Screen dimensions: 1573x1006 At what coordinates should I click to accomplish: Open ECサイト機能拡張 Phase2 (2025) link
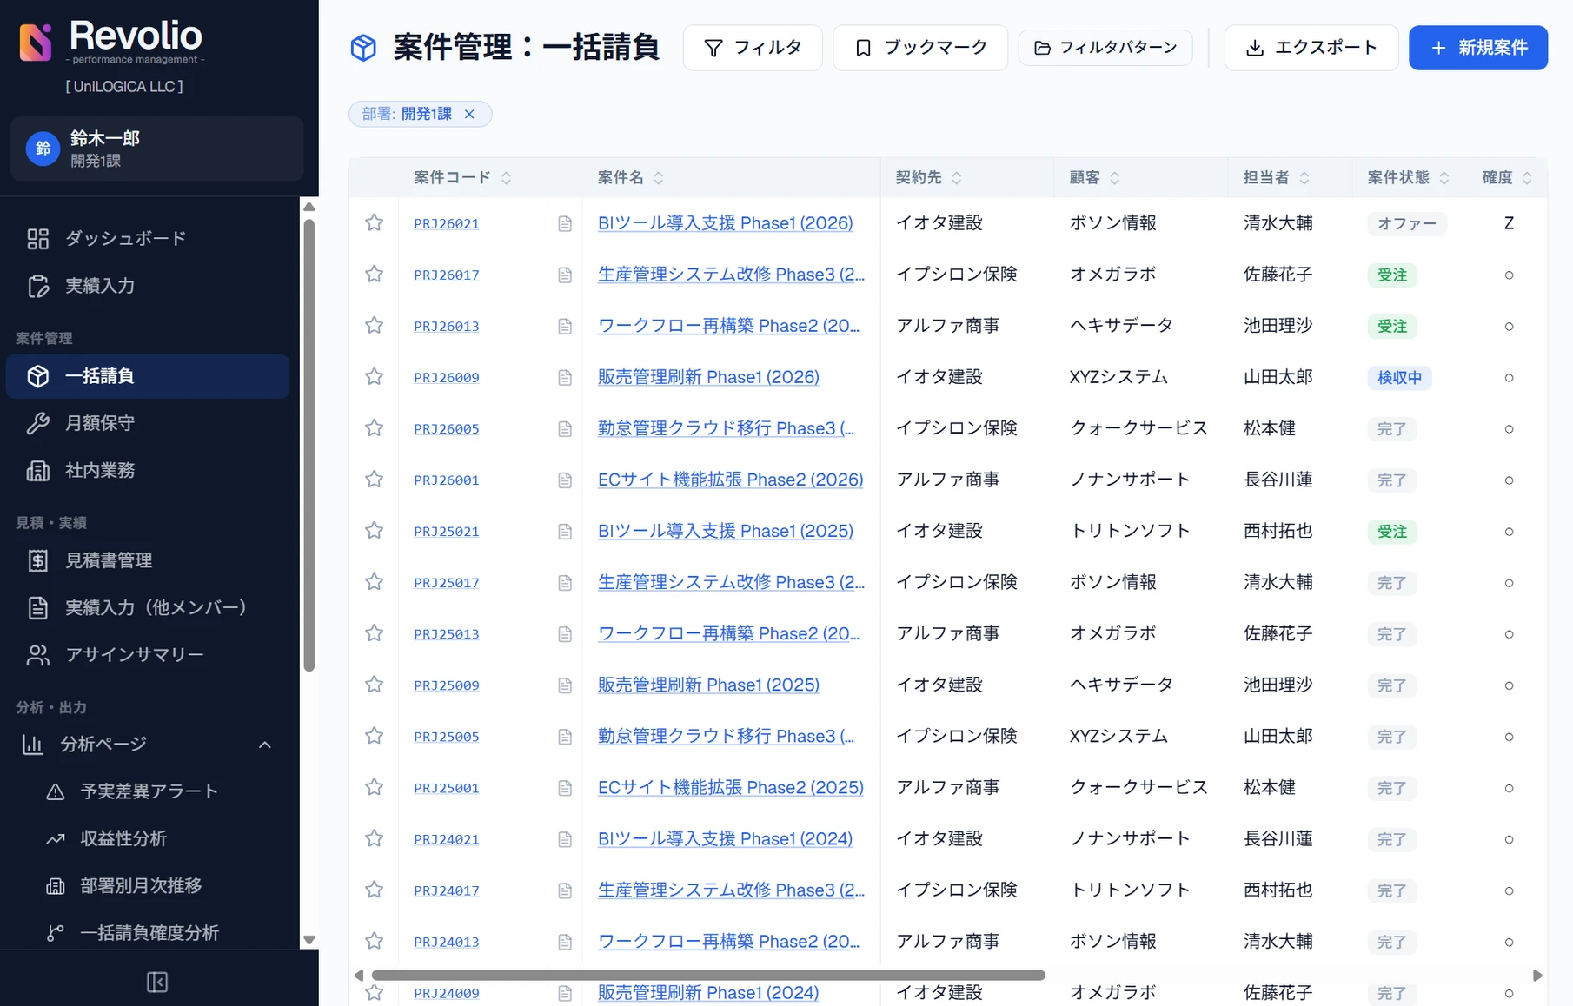tap(730, 787)
